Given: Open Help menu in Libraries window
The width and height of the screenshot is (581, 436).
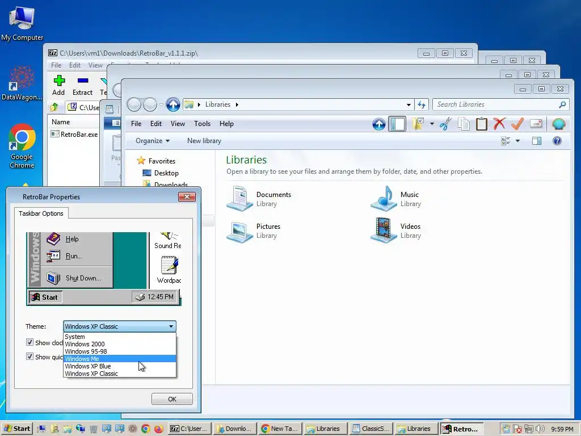Looking at the screenshot, I should 226,124.
